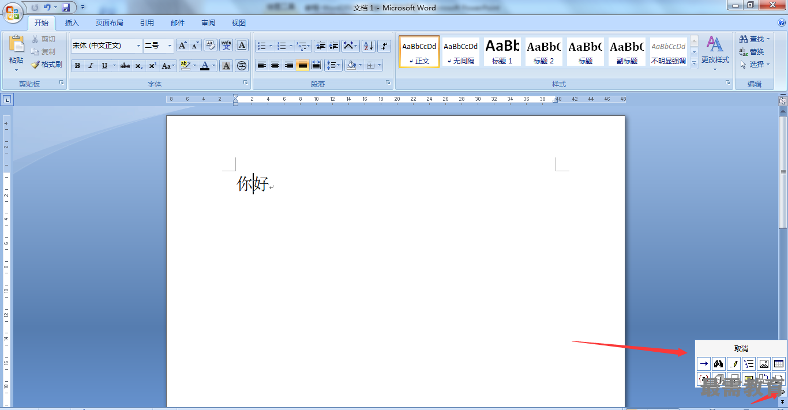
Task: Apply paragraph shading paint bucket
Action: (x=351, y=65)
